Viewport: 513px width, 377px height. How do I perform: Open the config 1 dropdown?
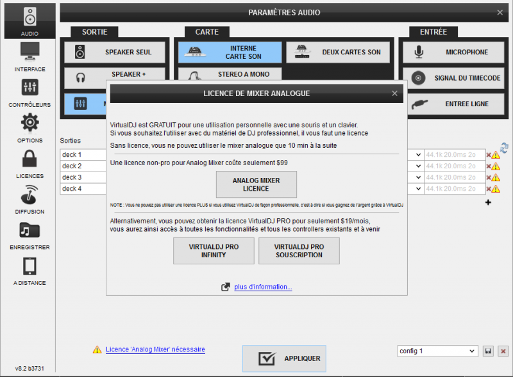pyautogui.click(x=437, y=351)
